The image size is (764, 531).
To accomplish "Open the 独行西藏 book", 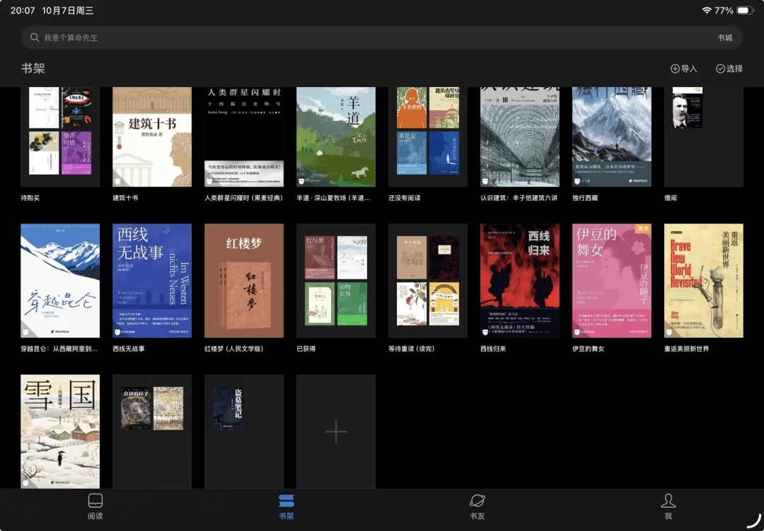I will coord(612,137).
